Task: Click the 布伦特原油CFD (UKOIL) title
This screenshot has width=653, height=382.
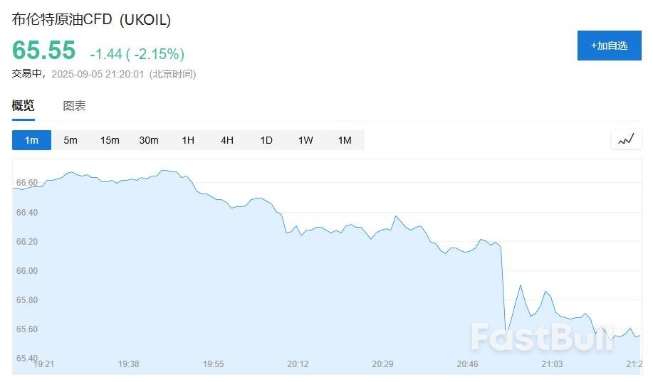Action: click(x=91, y=20)
